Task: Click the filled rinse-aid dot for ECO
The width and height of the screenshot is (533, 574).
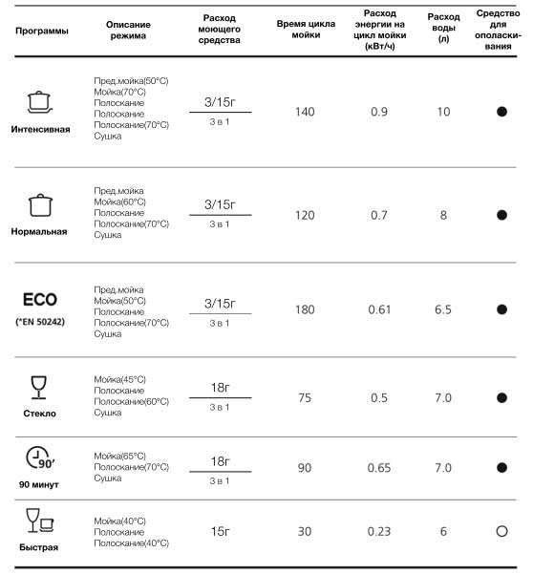Action: point(501,309)
